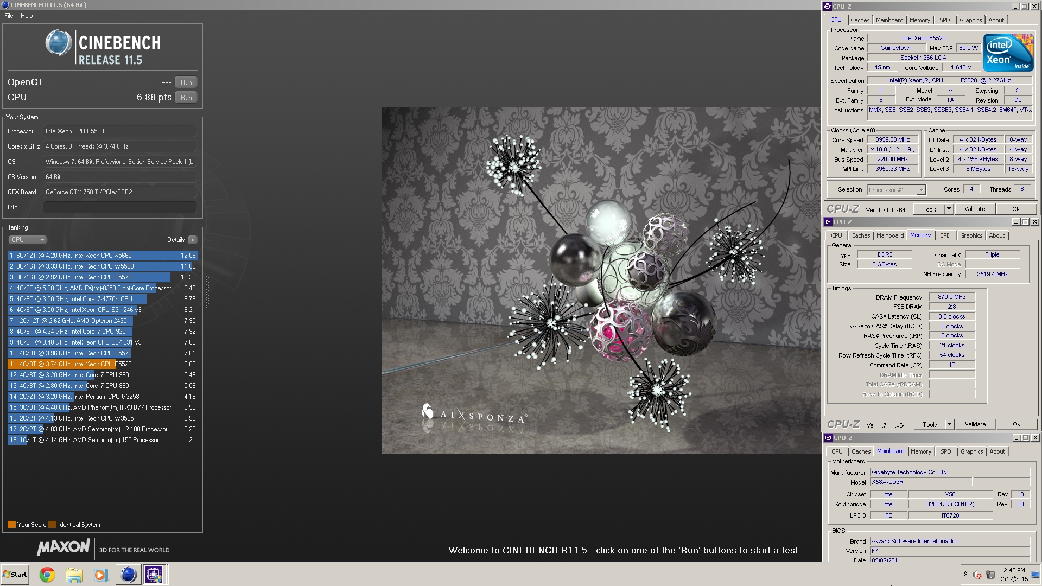Select ranking entry Phenom II X3 B77
1042x586 pixels.
pyautogui.click(x=103, y=407)
